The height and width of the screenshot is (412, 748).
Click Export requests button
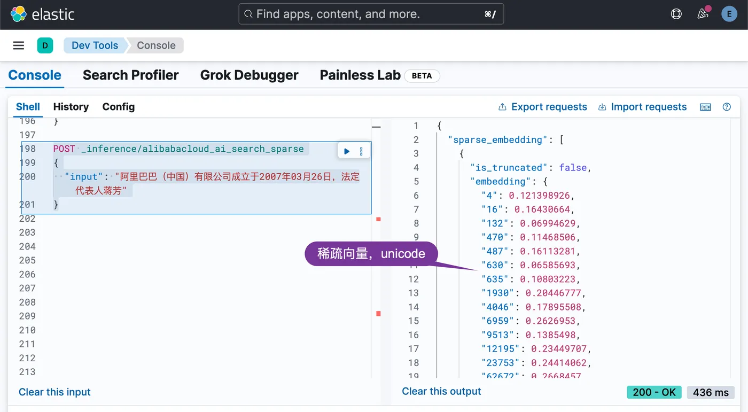click(542, 107)
